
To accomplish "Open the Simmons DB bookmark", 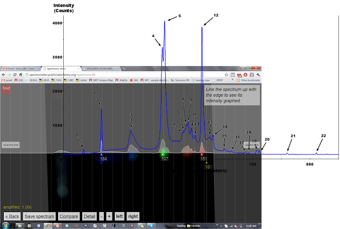I will tap(180, 80).
